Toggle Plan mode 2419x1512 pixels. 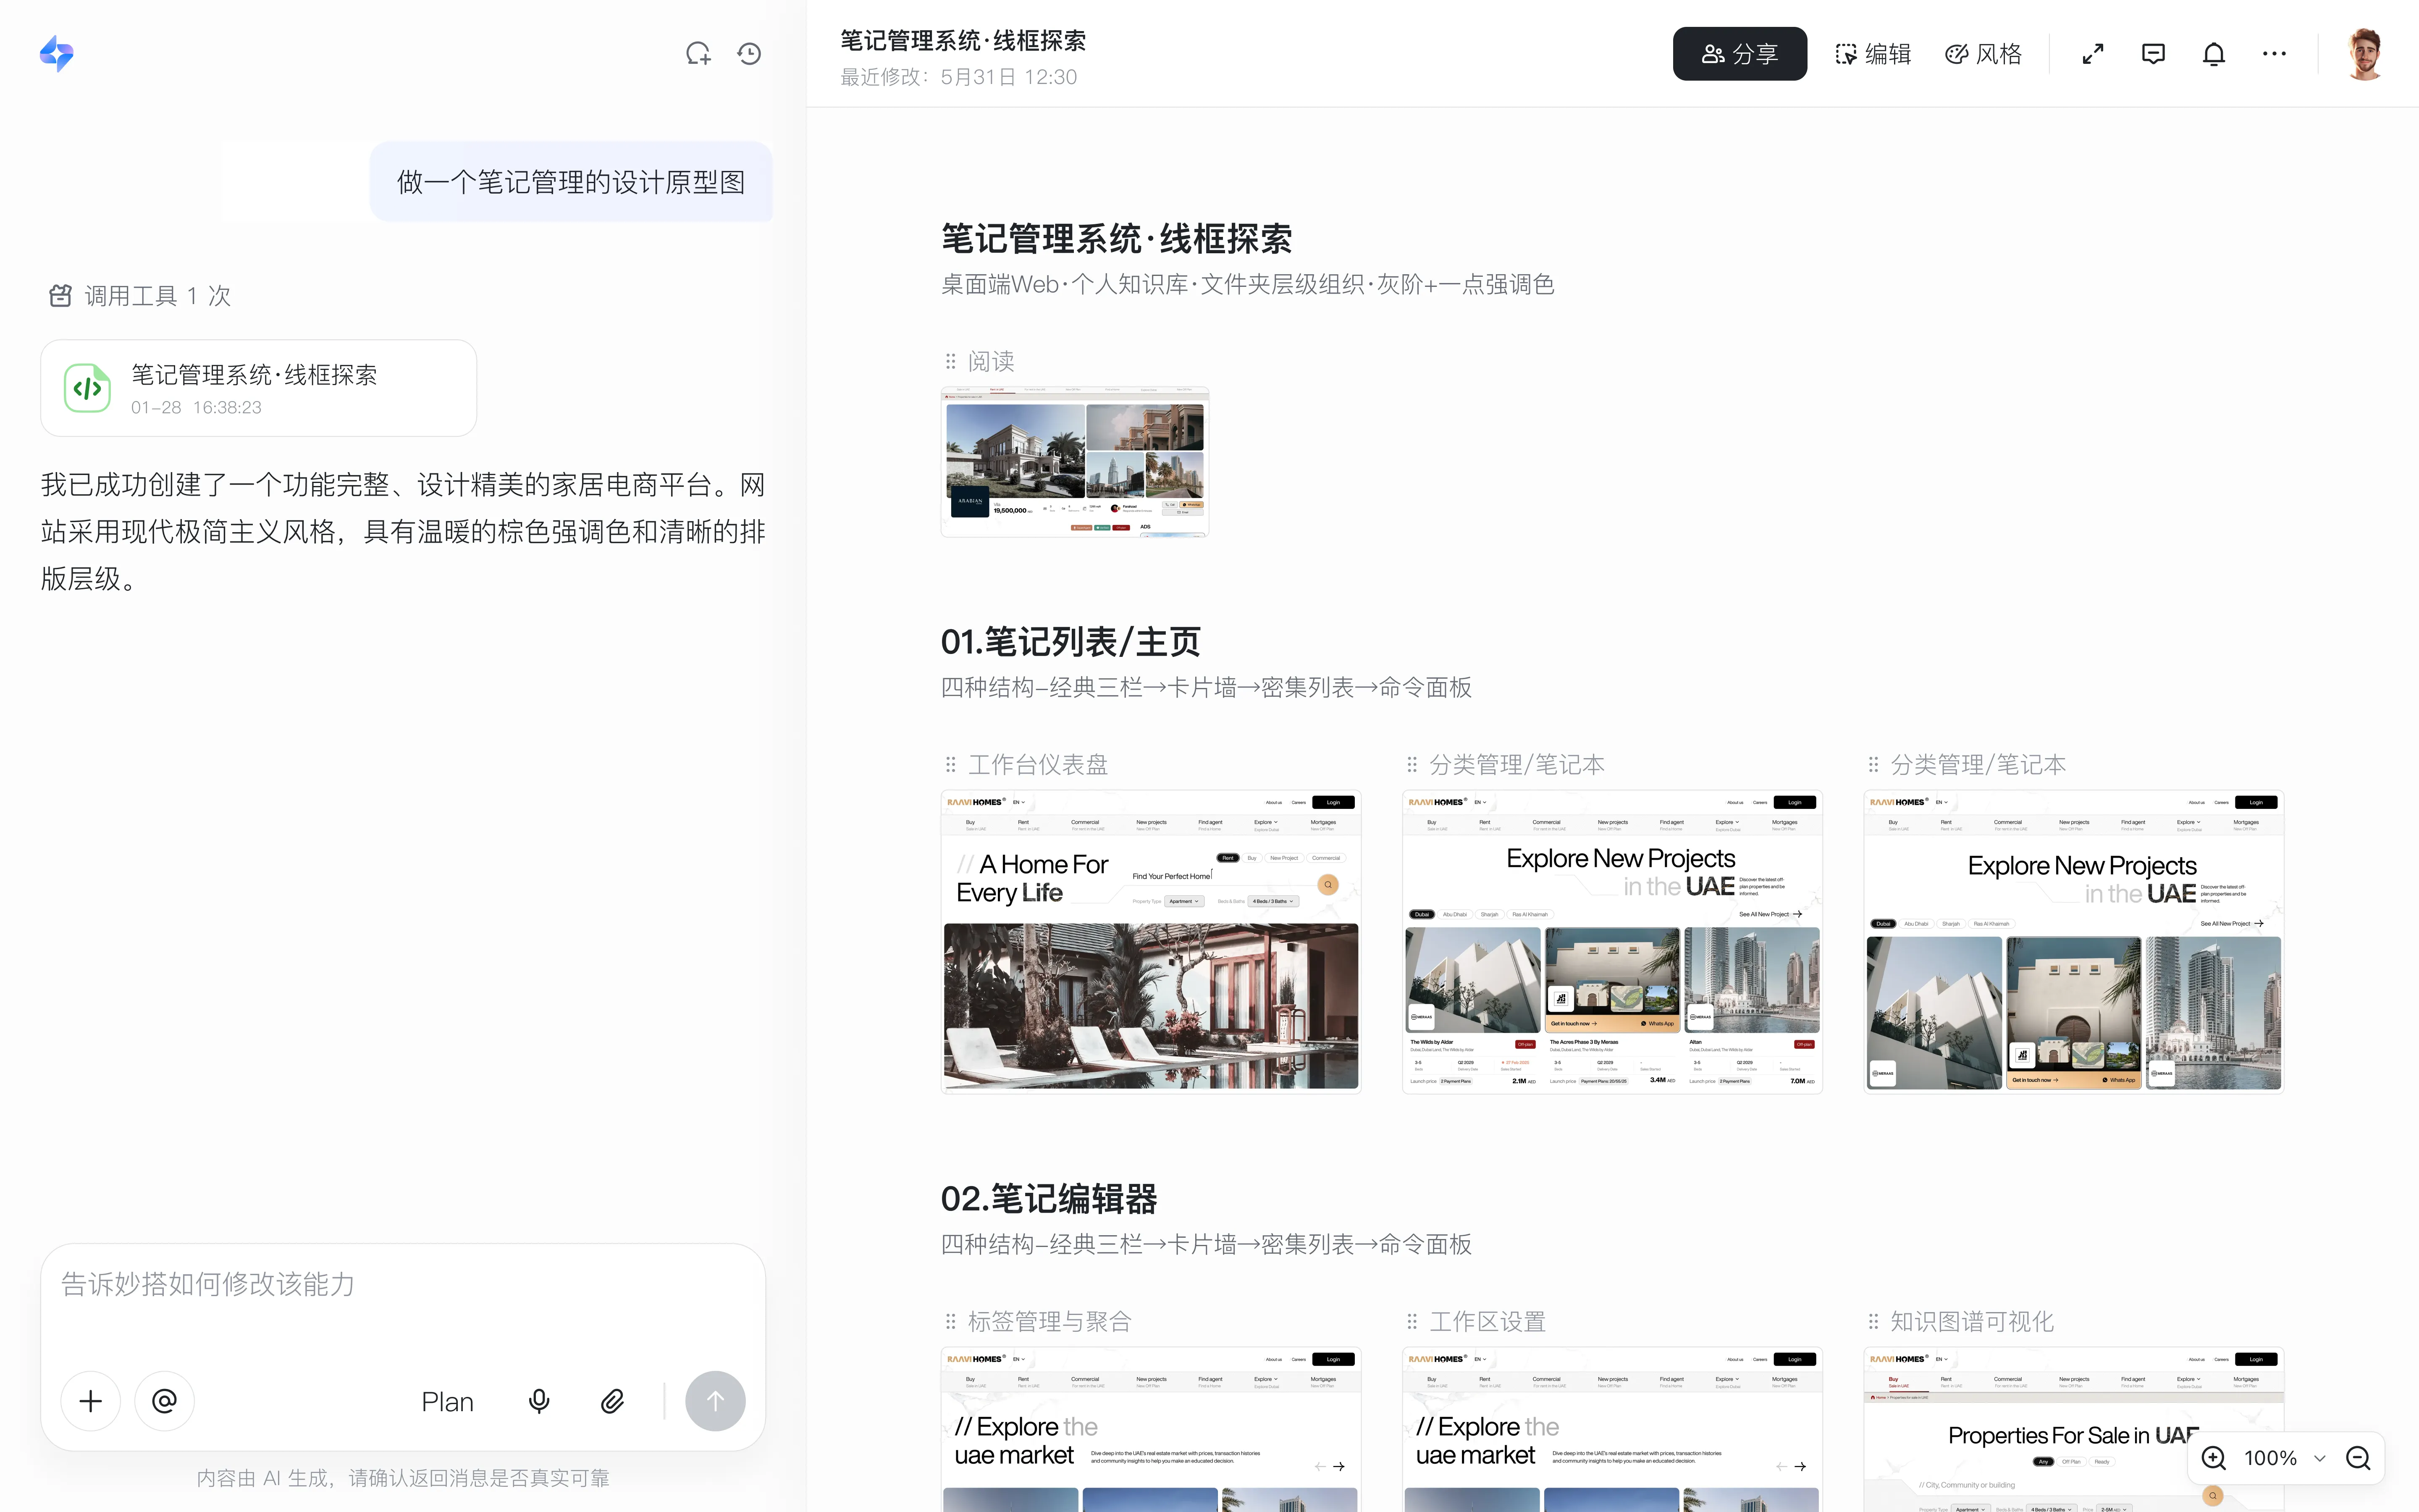pyautogui.click(x=448, y=1402)
